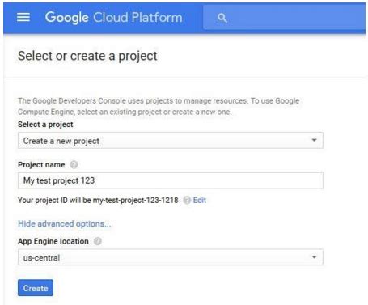Edit the generated project ID
Viewport: 368px width, 305px height.
(200, 200)
